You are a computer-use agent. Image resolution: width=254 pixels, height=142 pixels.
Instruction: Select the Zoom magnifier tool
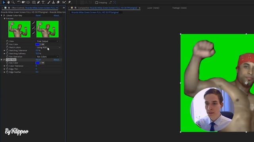coord(13,2)
